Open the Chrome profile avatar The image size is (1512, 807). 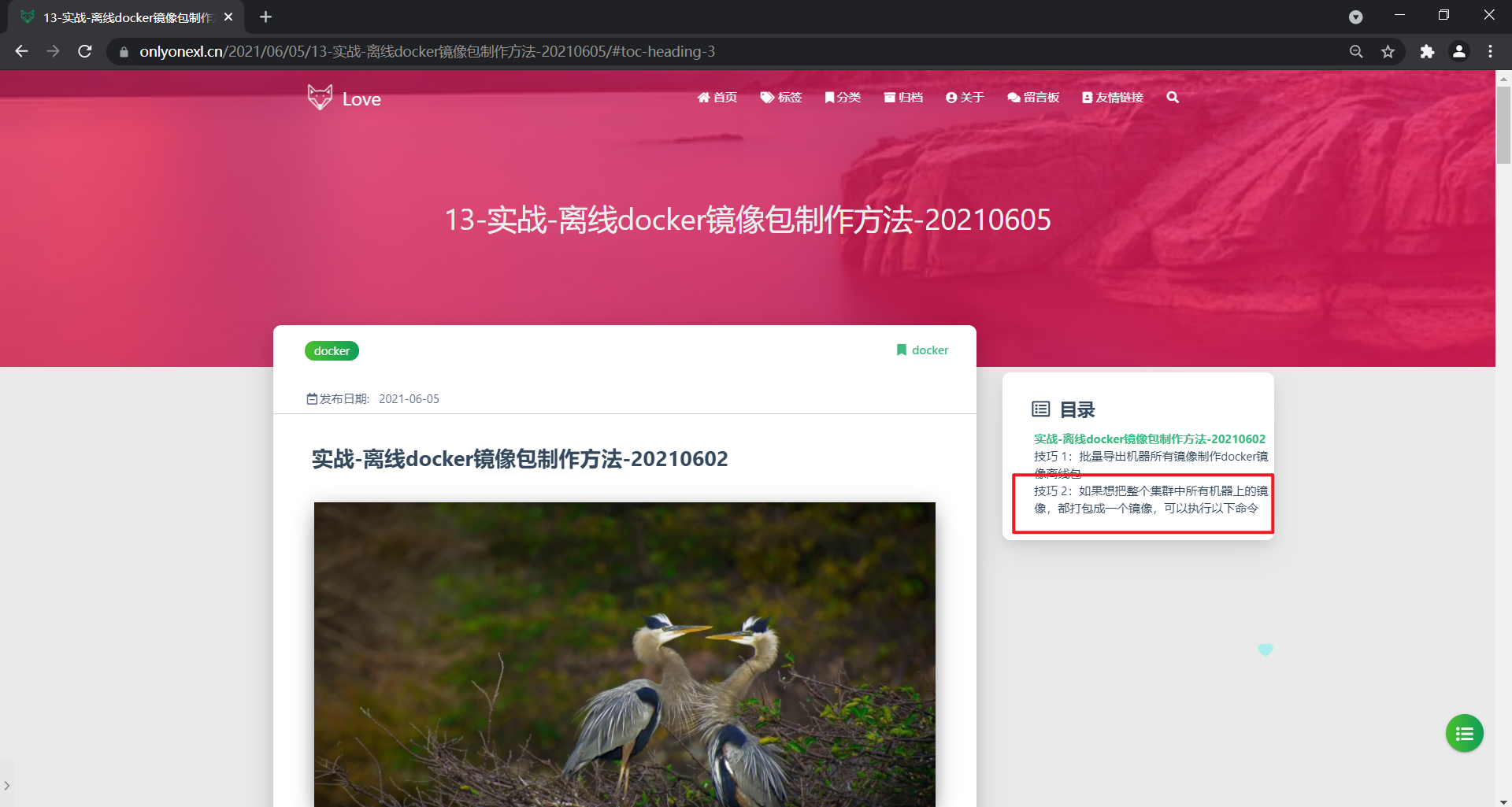click(x=1459, y=51)
